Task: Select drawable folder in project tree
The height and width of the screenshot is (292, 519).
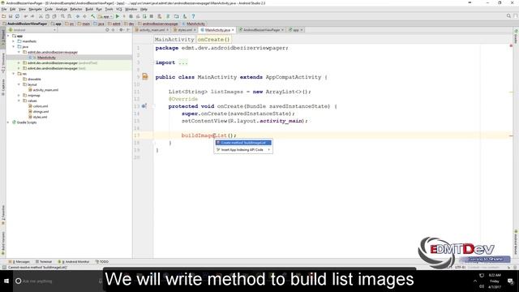Action: 34,79
